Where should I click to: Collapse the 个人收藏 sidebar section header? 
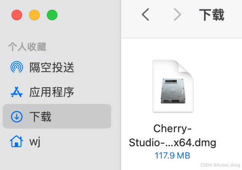point(27,47)
